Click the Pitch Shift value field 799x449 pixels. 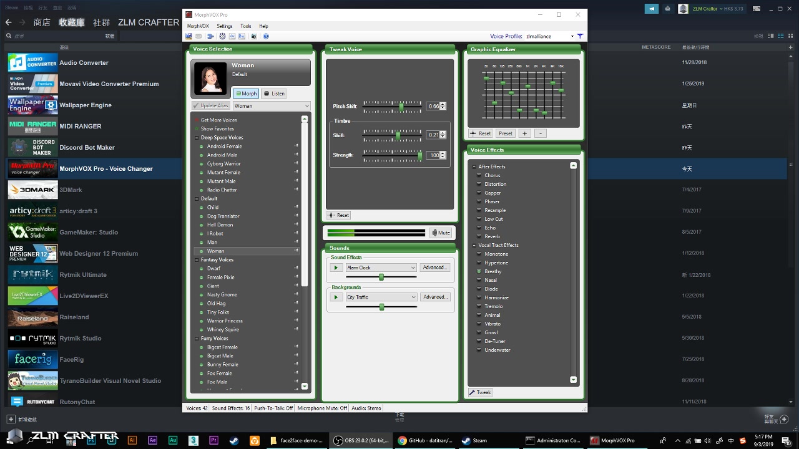pos(433,106)
